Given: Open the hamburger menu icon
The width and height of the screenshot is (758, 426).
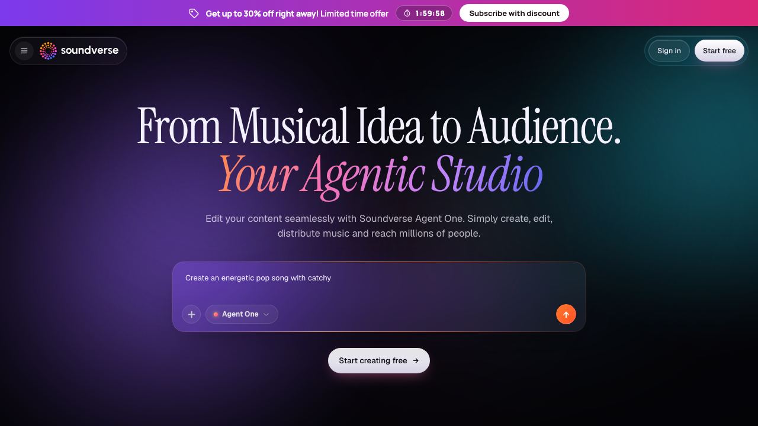Looking at the screenshot, I should click(24, 51).
